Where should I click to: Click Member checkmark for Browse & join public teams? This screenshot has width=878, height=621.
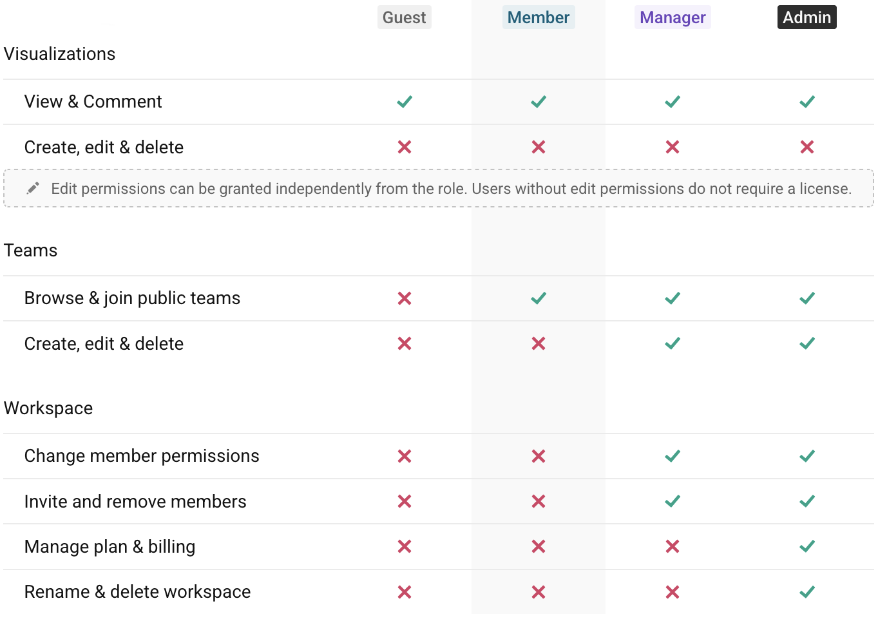pyautogui.click(x=539, y=298)
